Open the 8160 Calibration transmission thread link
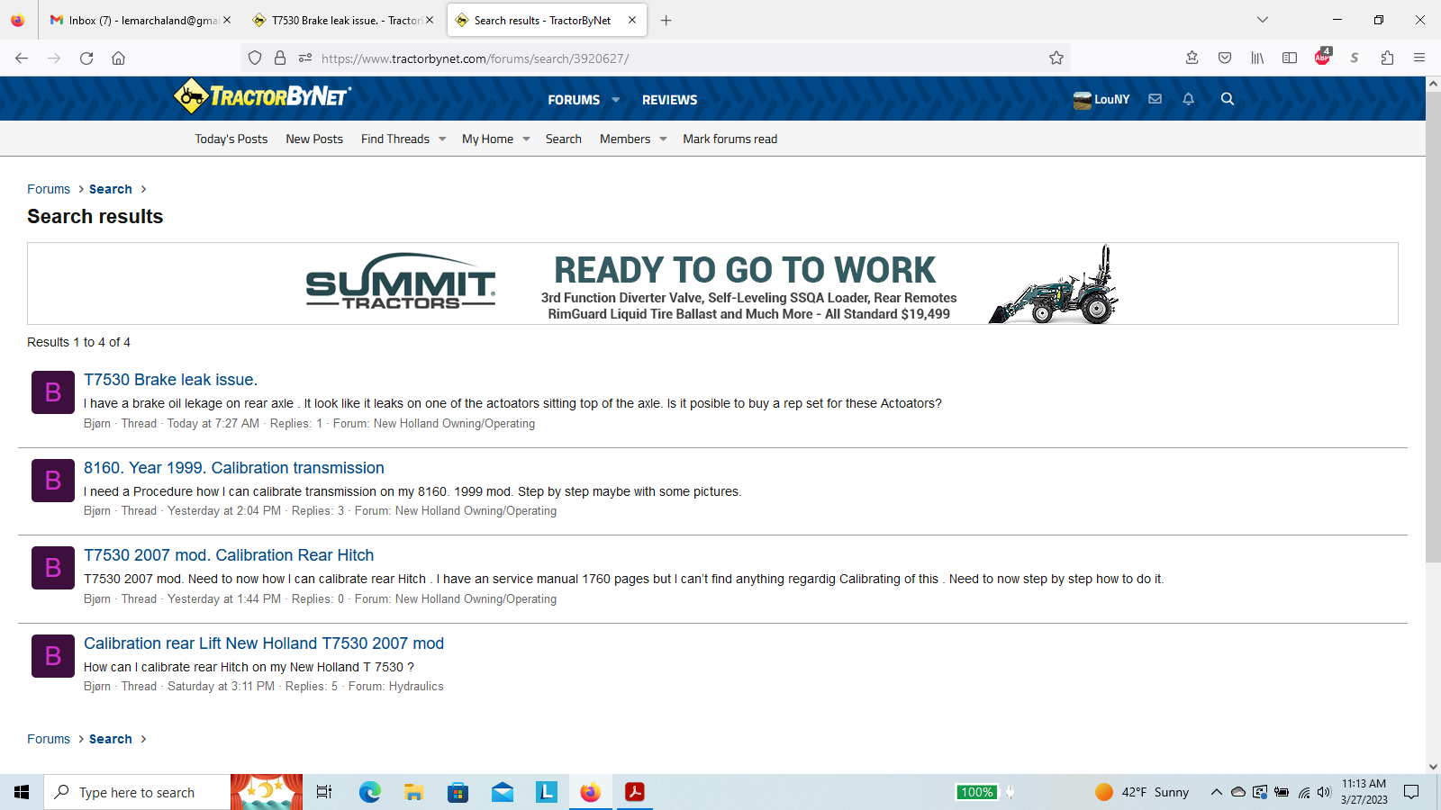This screenshot has width=1441, height=810. pos(233,468)
